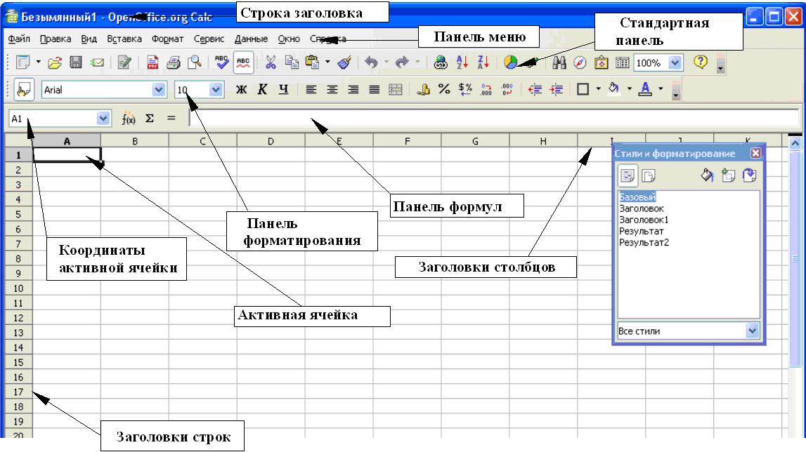Open 'Все стили' style filter dropdown

coord(752,331)
